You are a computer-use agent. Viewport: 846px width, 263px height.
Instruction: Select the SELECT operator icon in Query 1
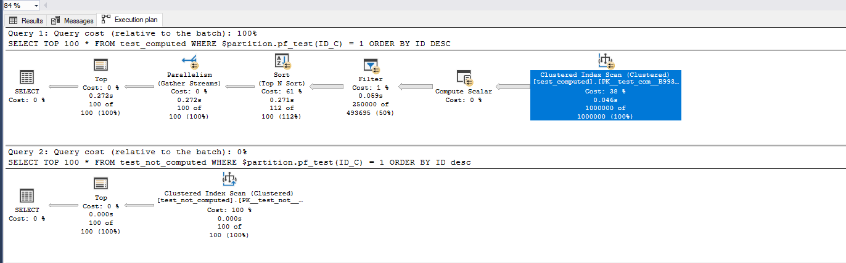(x=26, y=77)
